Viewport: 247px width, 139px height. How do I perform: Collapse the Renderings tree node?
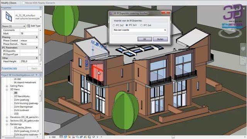[7, 124]
